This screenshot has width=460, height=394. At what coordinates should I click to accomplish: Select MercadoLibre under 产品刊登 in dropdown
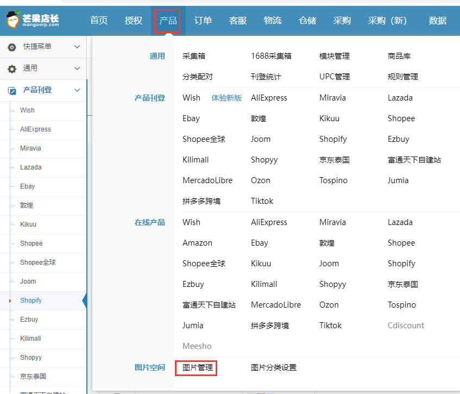pos(207,180)
